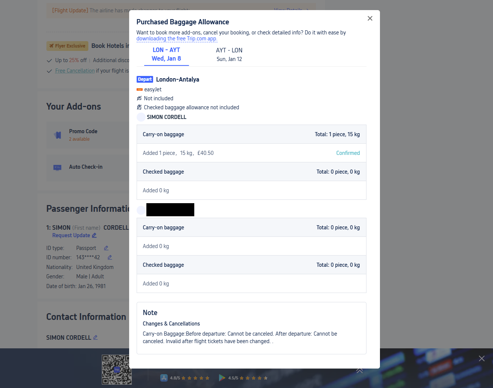Click the checked baggage not included icon
Image resolution: width=493 pixels, height=388 pixels.
(x=139, y=107)
